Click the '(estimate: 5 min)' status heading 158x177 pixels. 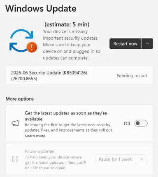(x=67, y=24)
